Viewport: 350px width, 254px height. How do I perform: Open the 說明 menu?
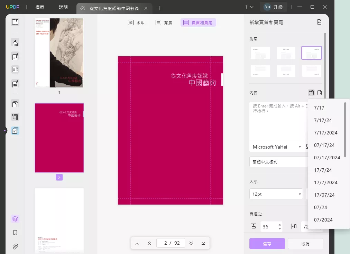coord(63,7)
